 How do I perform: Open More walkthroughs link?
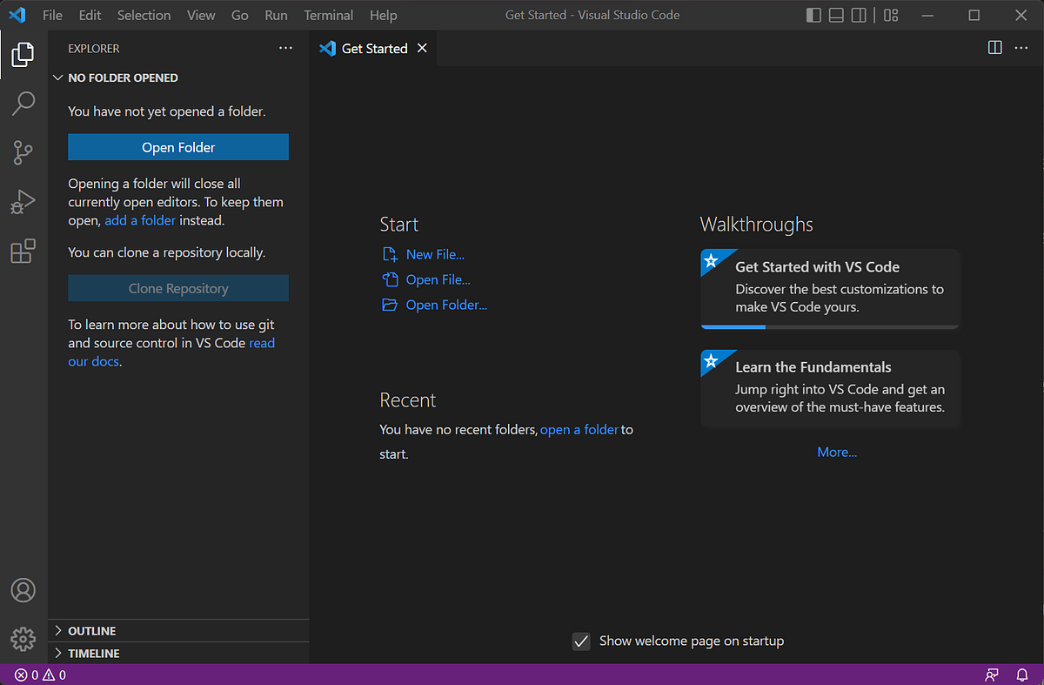(x=836, y=452)
